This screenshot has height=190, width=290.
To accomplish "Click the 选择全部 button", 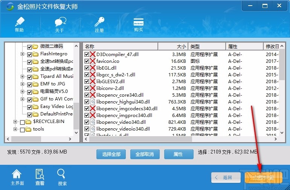I will pyautogui.click(x=111, y=154).
